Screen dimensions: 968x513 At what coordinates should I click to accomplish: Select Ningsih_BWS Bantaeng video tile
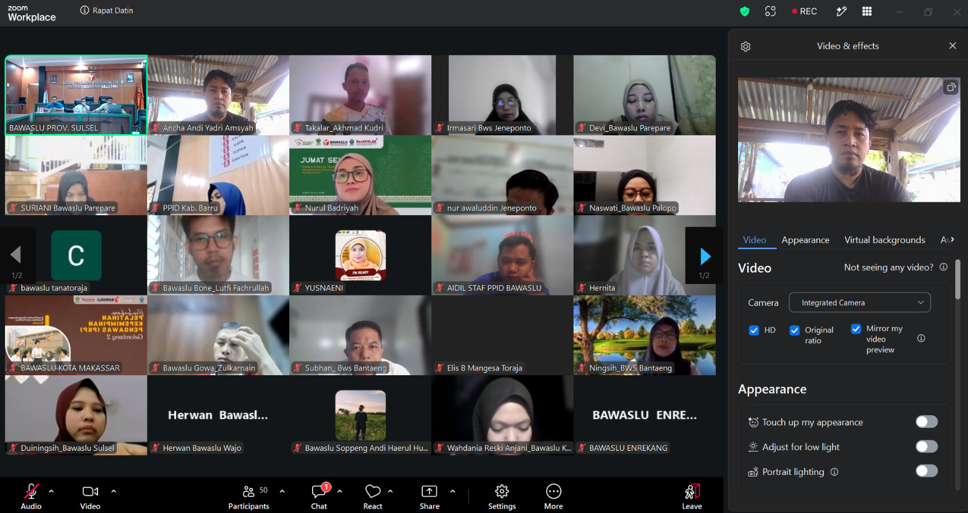[x=644, y=335]
